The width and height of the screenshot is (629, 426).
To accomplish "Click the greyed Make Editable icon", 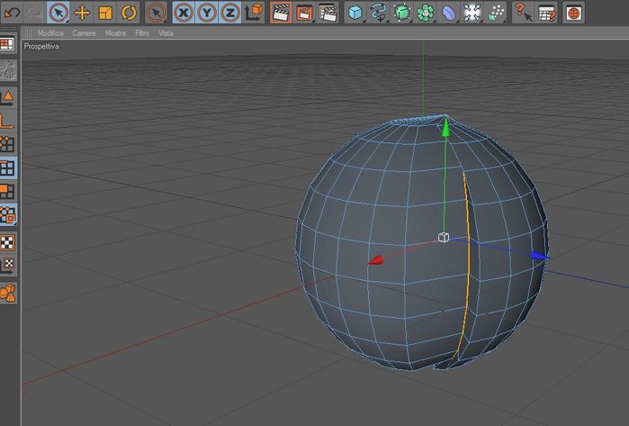I will point(8,70).
